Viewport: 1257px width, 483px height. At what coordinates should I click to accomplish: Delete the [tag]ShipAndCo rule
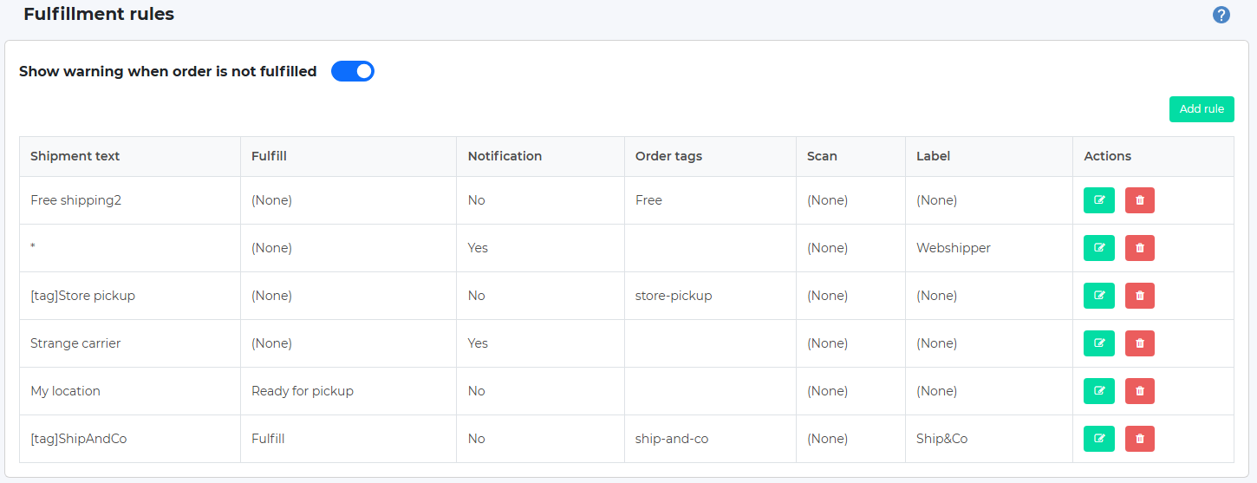[x=1139, y=439]
